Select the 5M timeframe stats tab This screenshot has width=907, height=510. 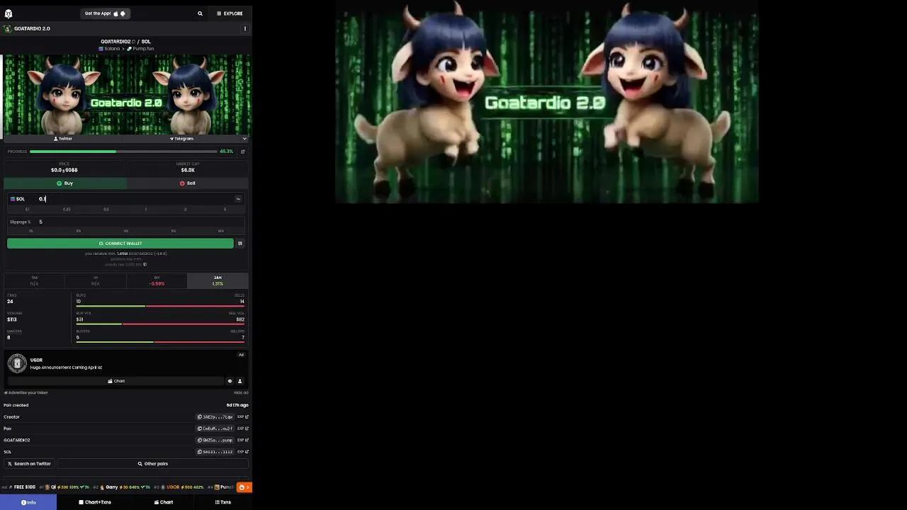[x=34, y=280]
